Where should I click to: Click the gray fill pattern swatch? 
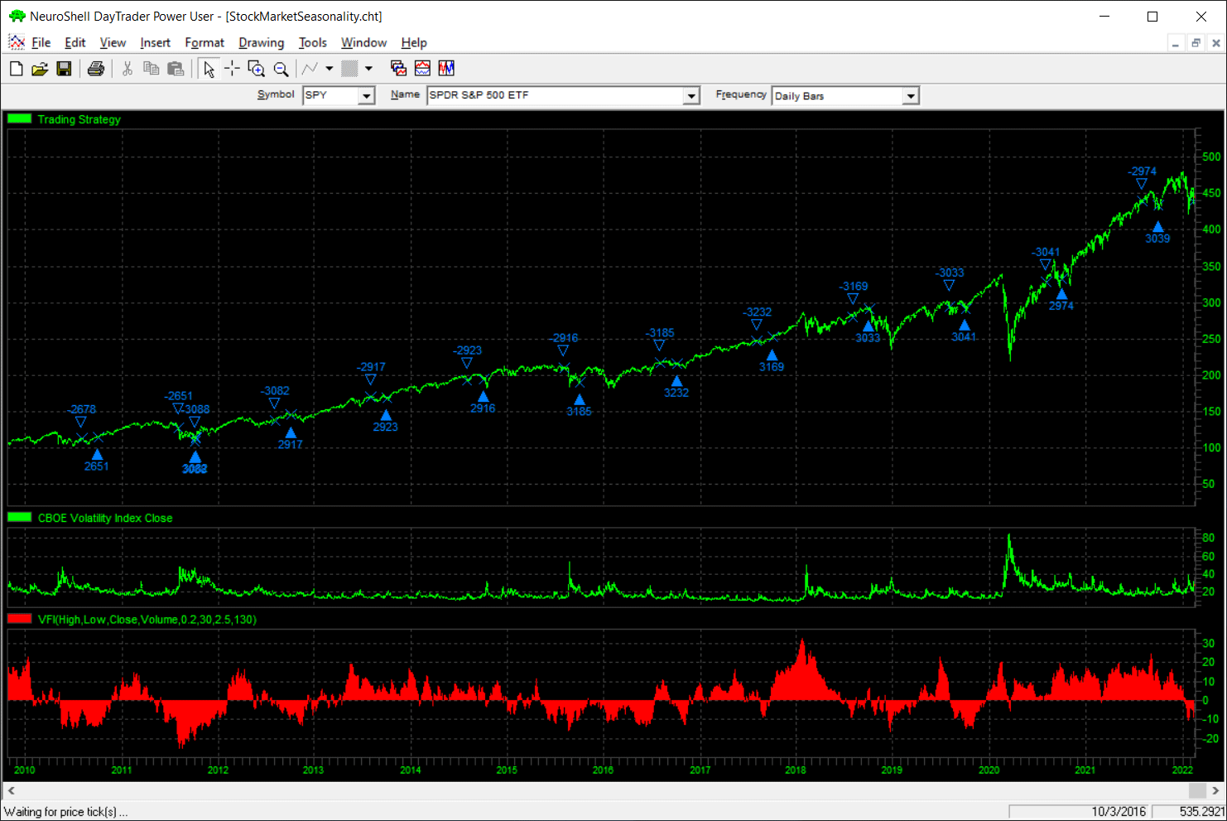coord(350,69)
